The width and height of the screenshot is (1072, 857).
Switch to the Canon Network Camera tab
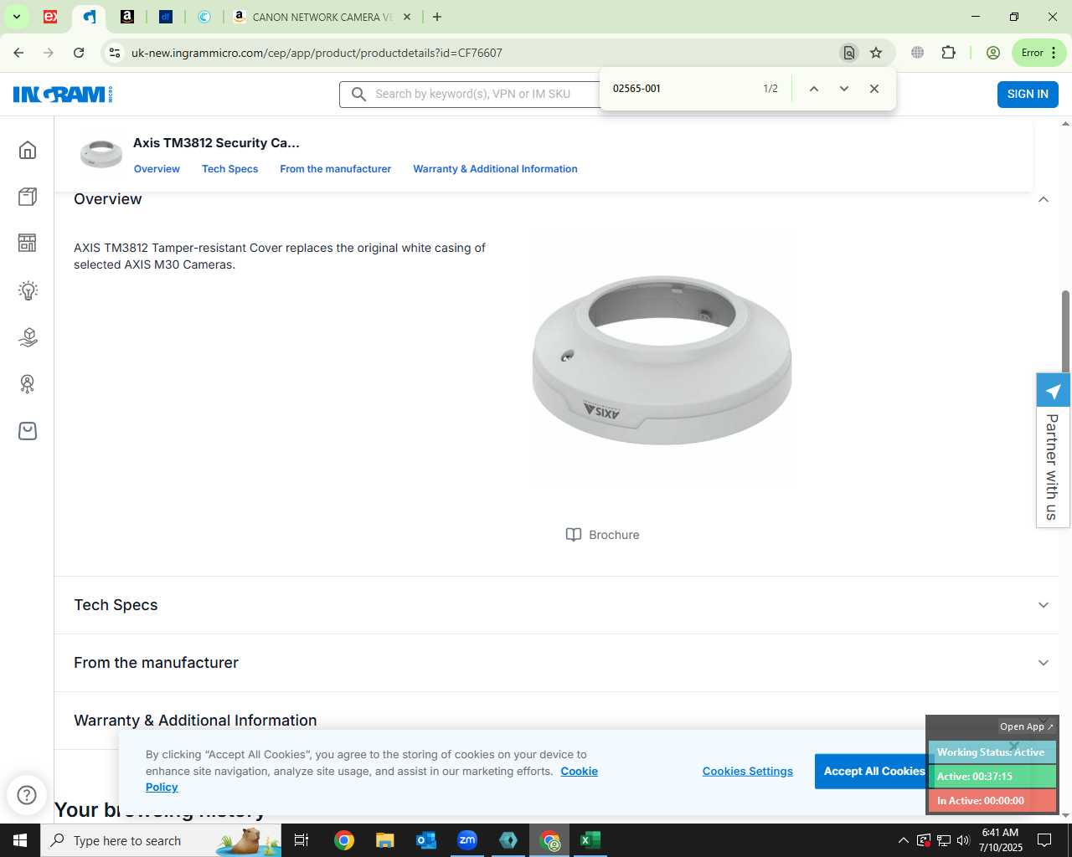(322, 17)
